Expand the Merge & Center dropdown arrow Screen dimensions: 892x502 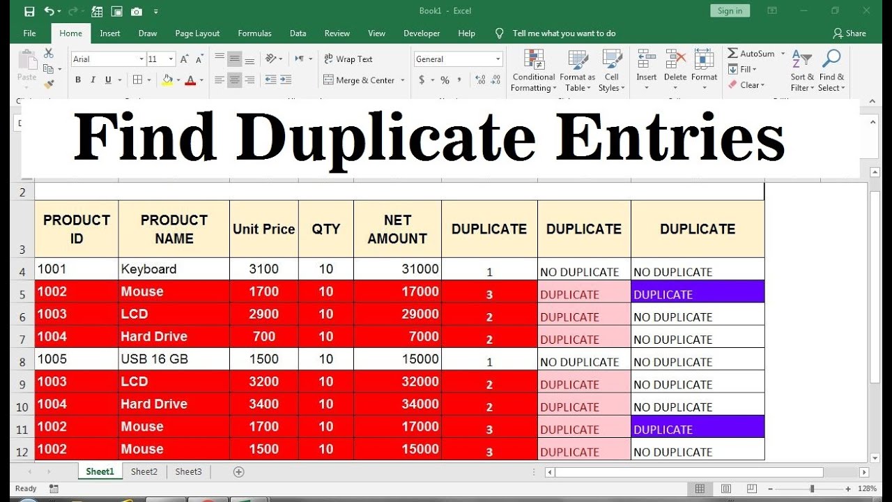coord(403,80)
